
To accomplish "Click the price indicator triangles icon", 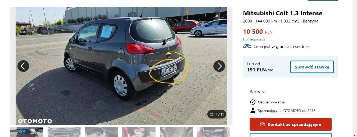I will click(247, 46).
